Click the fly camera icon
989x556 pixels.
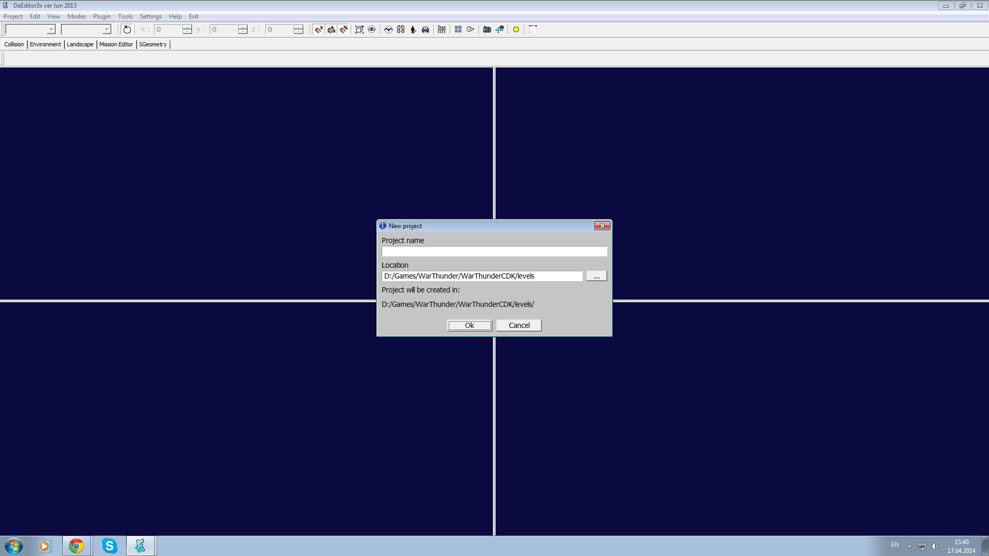[388, 29]
